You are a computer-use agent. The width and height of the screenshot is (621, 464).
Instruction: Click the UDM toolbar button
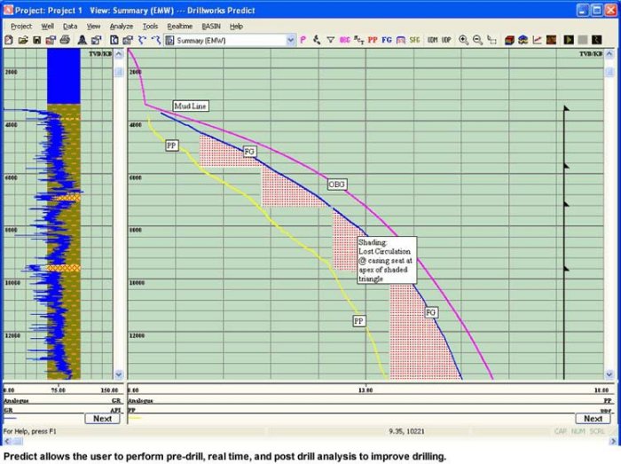432,40
